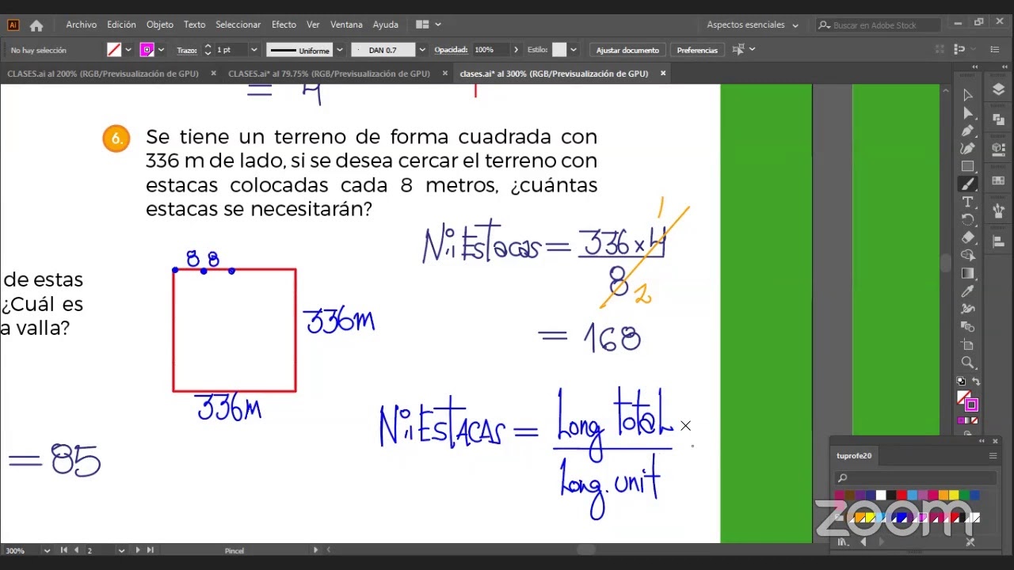Image resolution: width=1014 pixels, height=570 pixels.
Task: Click the Estilo graphic style swatch
Action: pyautogui.click(x=559, y=50)
